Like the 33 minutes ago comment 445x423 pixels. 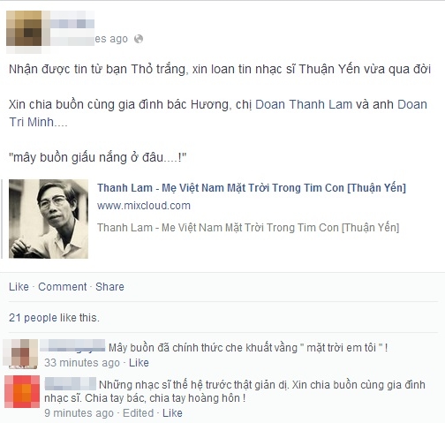pyautogui.click(x=139, y=363)
